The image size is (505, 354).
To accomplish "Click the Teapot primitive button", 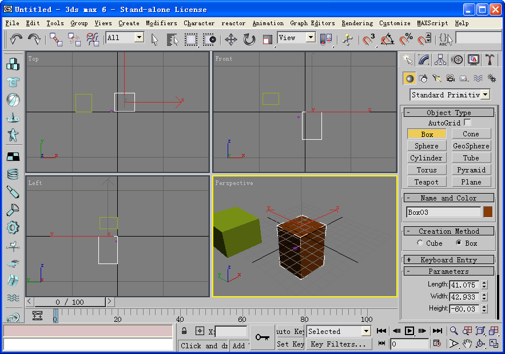I will click(427, 182).
